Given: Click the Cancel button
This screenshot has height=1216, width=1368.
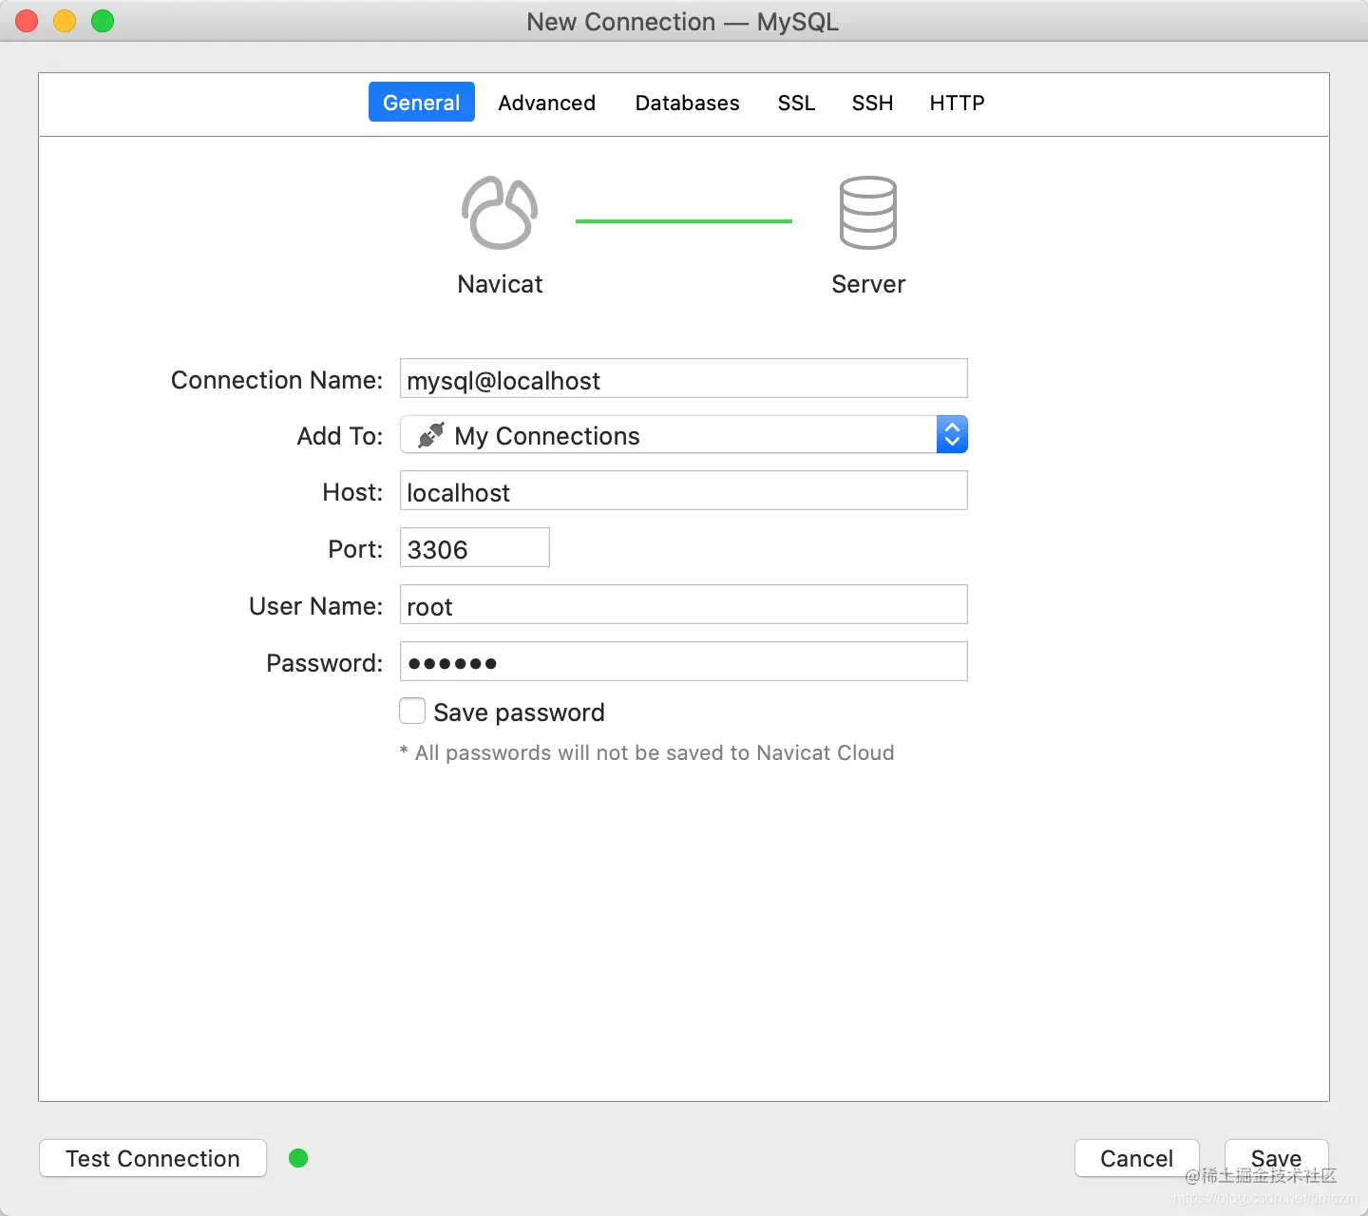Looking at the screenshot, I should [x=1137, y=1158].
